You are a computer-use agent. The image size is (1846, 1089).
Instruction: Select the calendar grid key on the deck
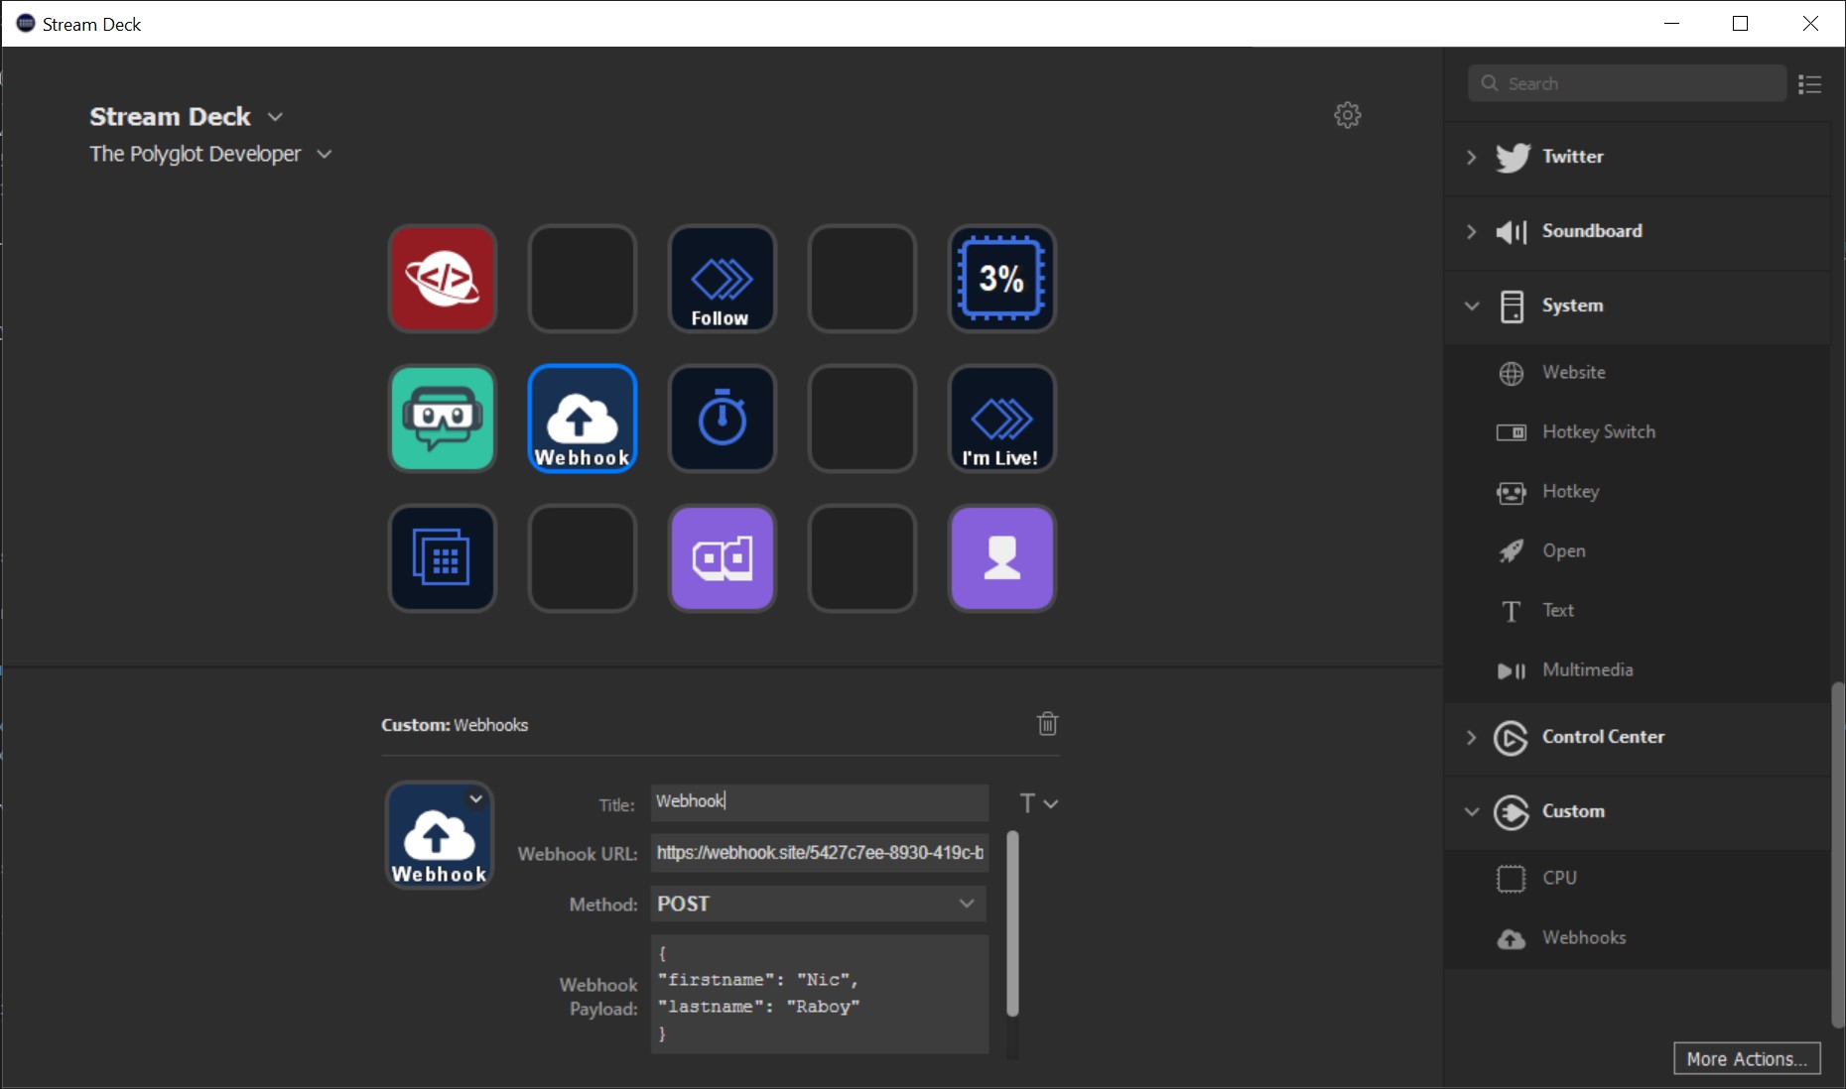point(443,558)
